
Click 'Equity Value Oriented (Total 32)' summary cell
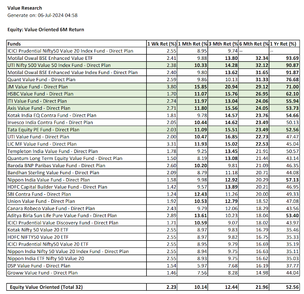pyautogui.click(x=76, y=287)
